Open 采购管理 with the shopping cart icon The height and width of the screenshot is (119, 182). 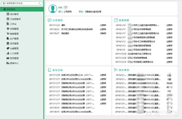tap(13, 29)
